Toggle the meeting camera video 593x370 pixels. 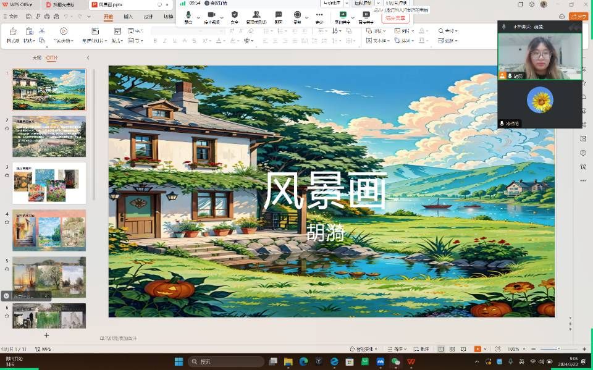coord(211,14)
